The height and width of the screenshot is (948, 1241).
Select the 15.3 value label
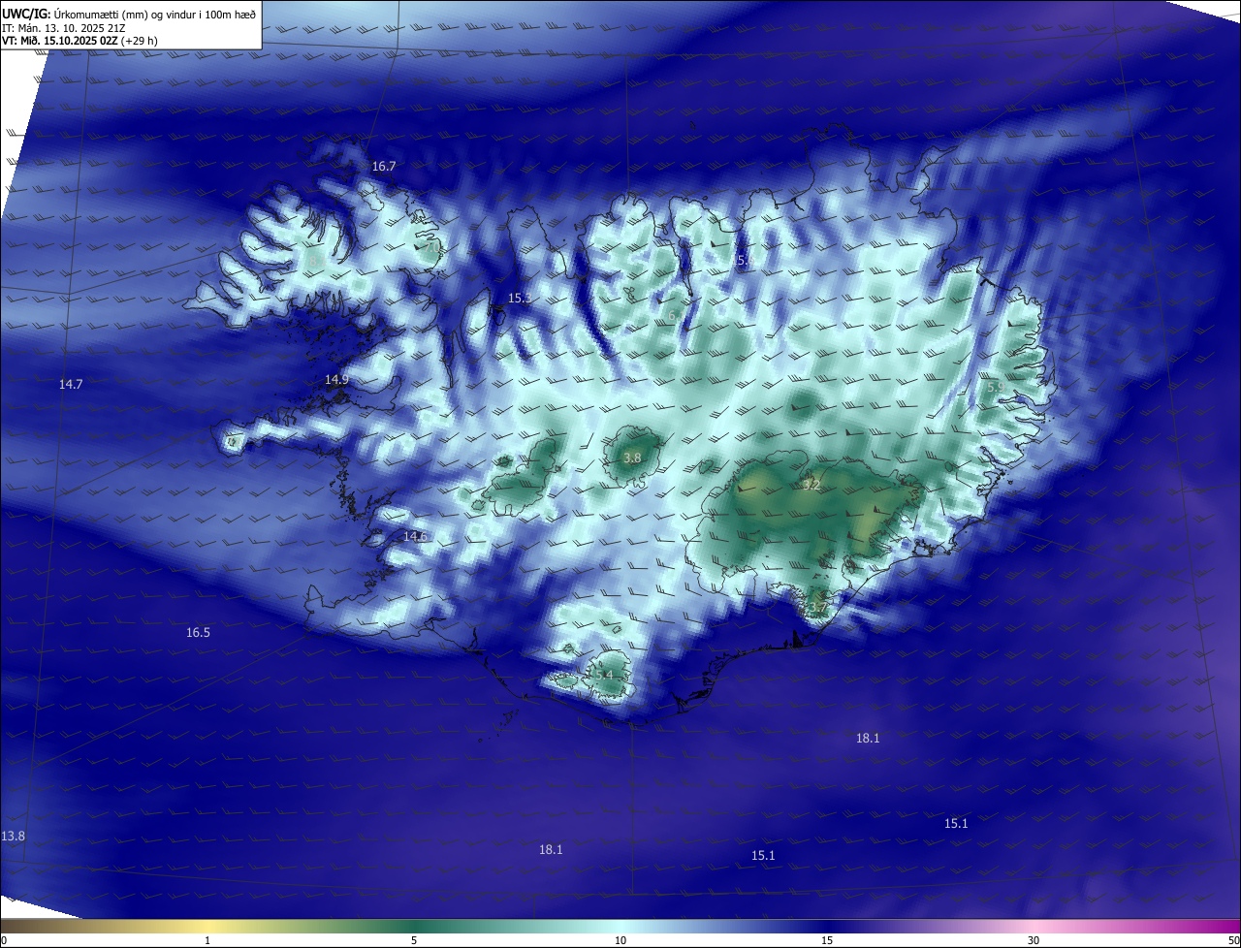click(520, 299)
